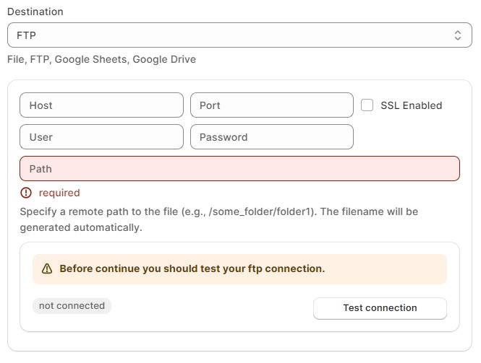
Task: Select the Password input field
Action: click(x=271, y=137)
